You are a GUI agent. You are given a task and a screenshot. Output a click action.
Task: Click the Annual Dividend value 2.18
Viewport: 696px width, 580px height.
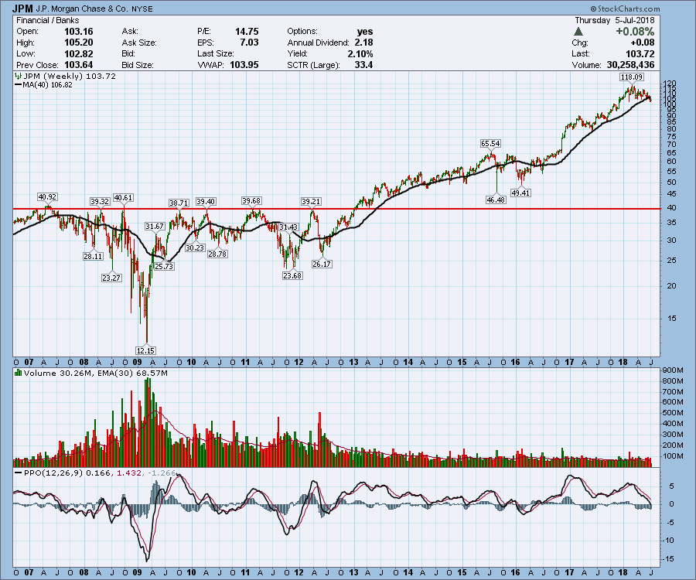[364, 43]
